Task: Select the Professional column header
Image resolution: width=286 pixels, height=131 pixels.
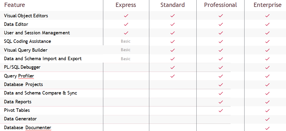Action: click(220, 5)
